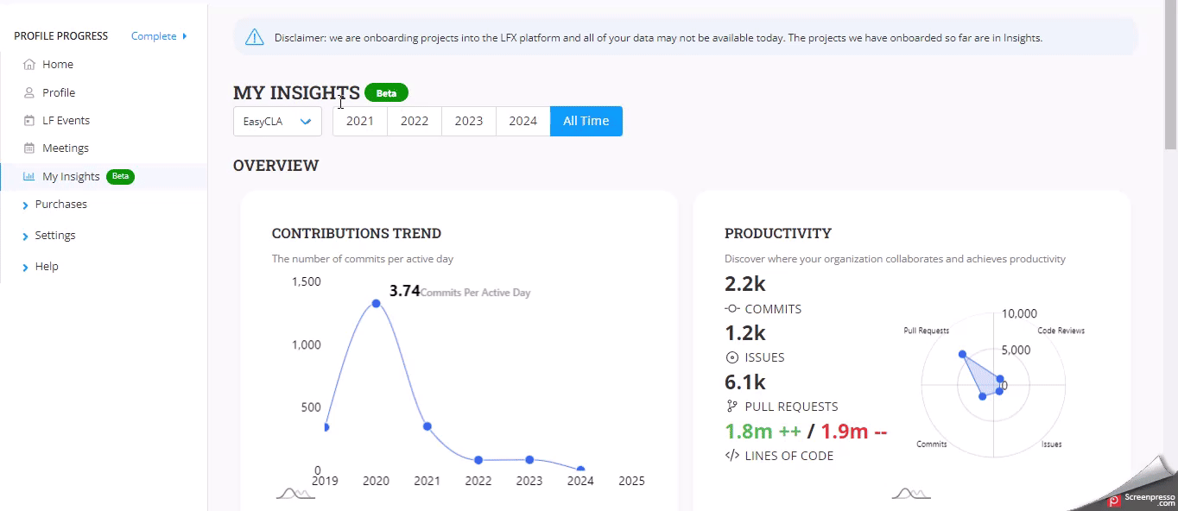Screen dimensions: 1178x511
Task: Click the Meetings calendar icon
Action: pyautogui.click(x=29, y=148)
